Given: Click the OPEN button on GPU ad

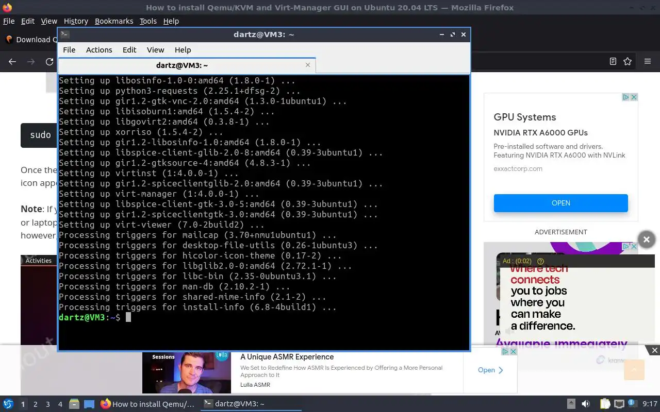Looking at the screenshot, I should pos(560,203).
